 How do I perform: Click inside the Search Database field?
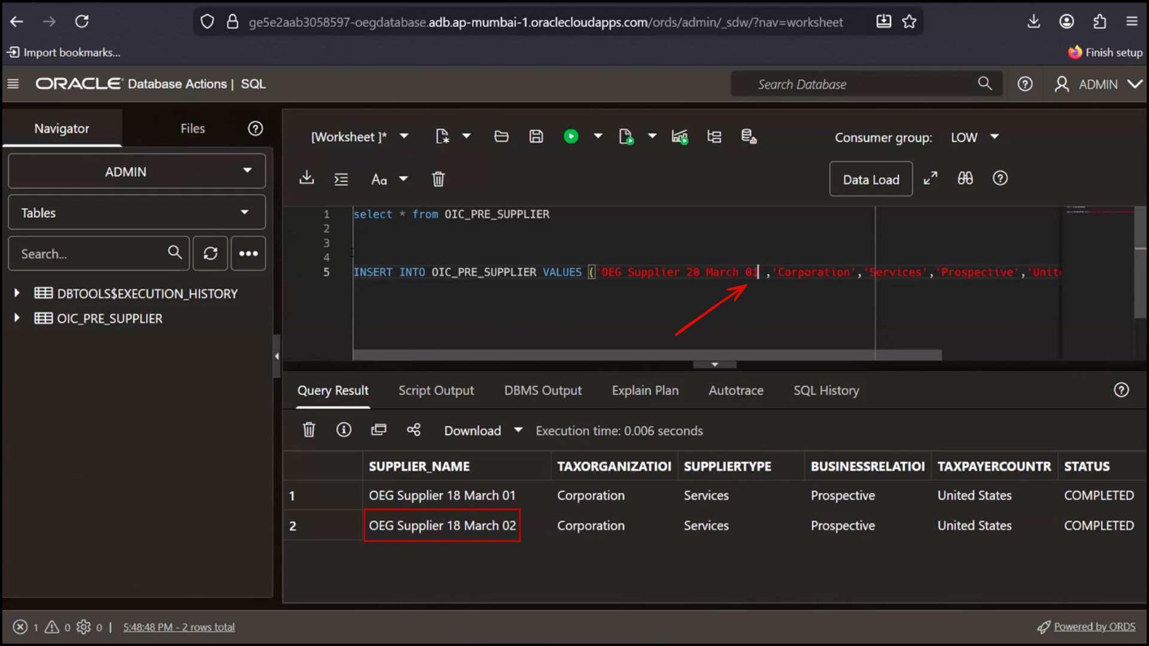(x=838, y=84)
